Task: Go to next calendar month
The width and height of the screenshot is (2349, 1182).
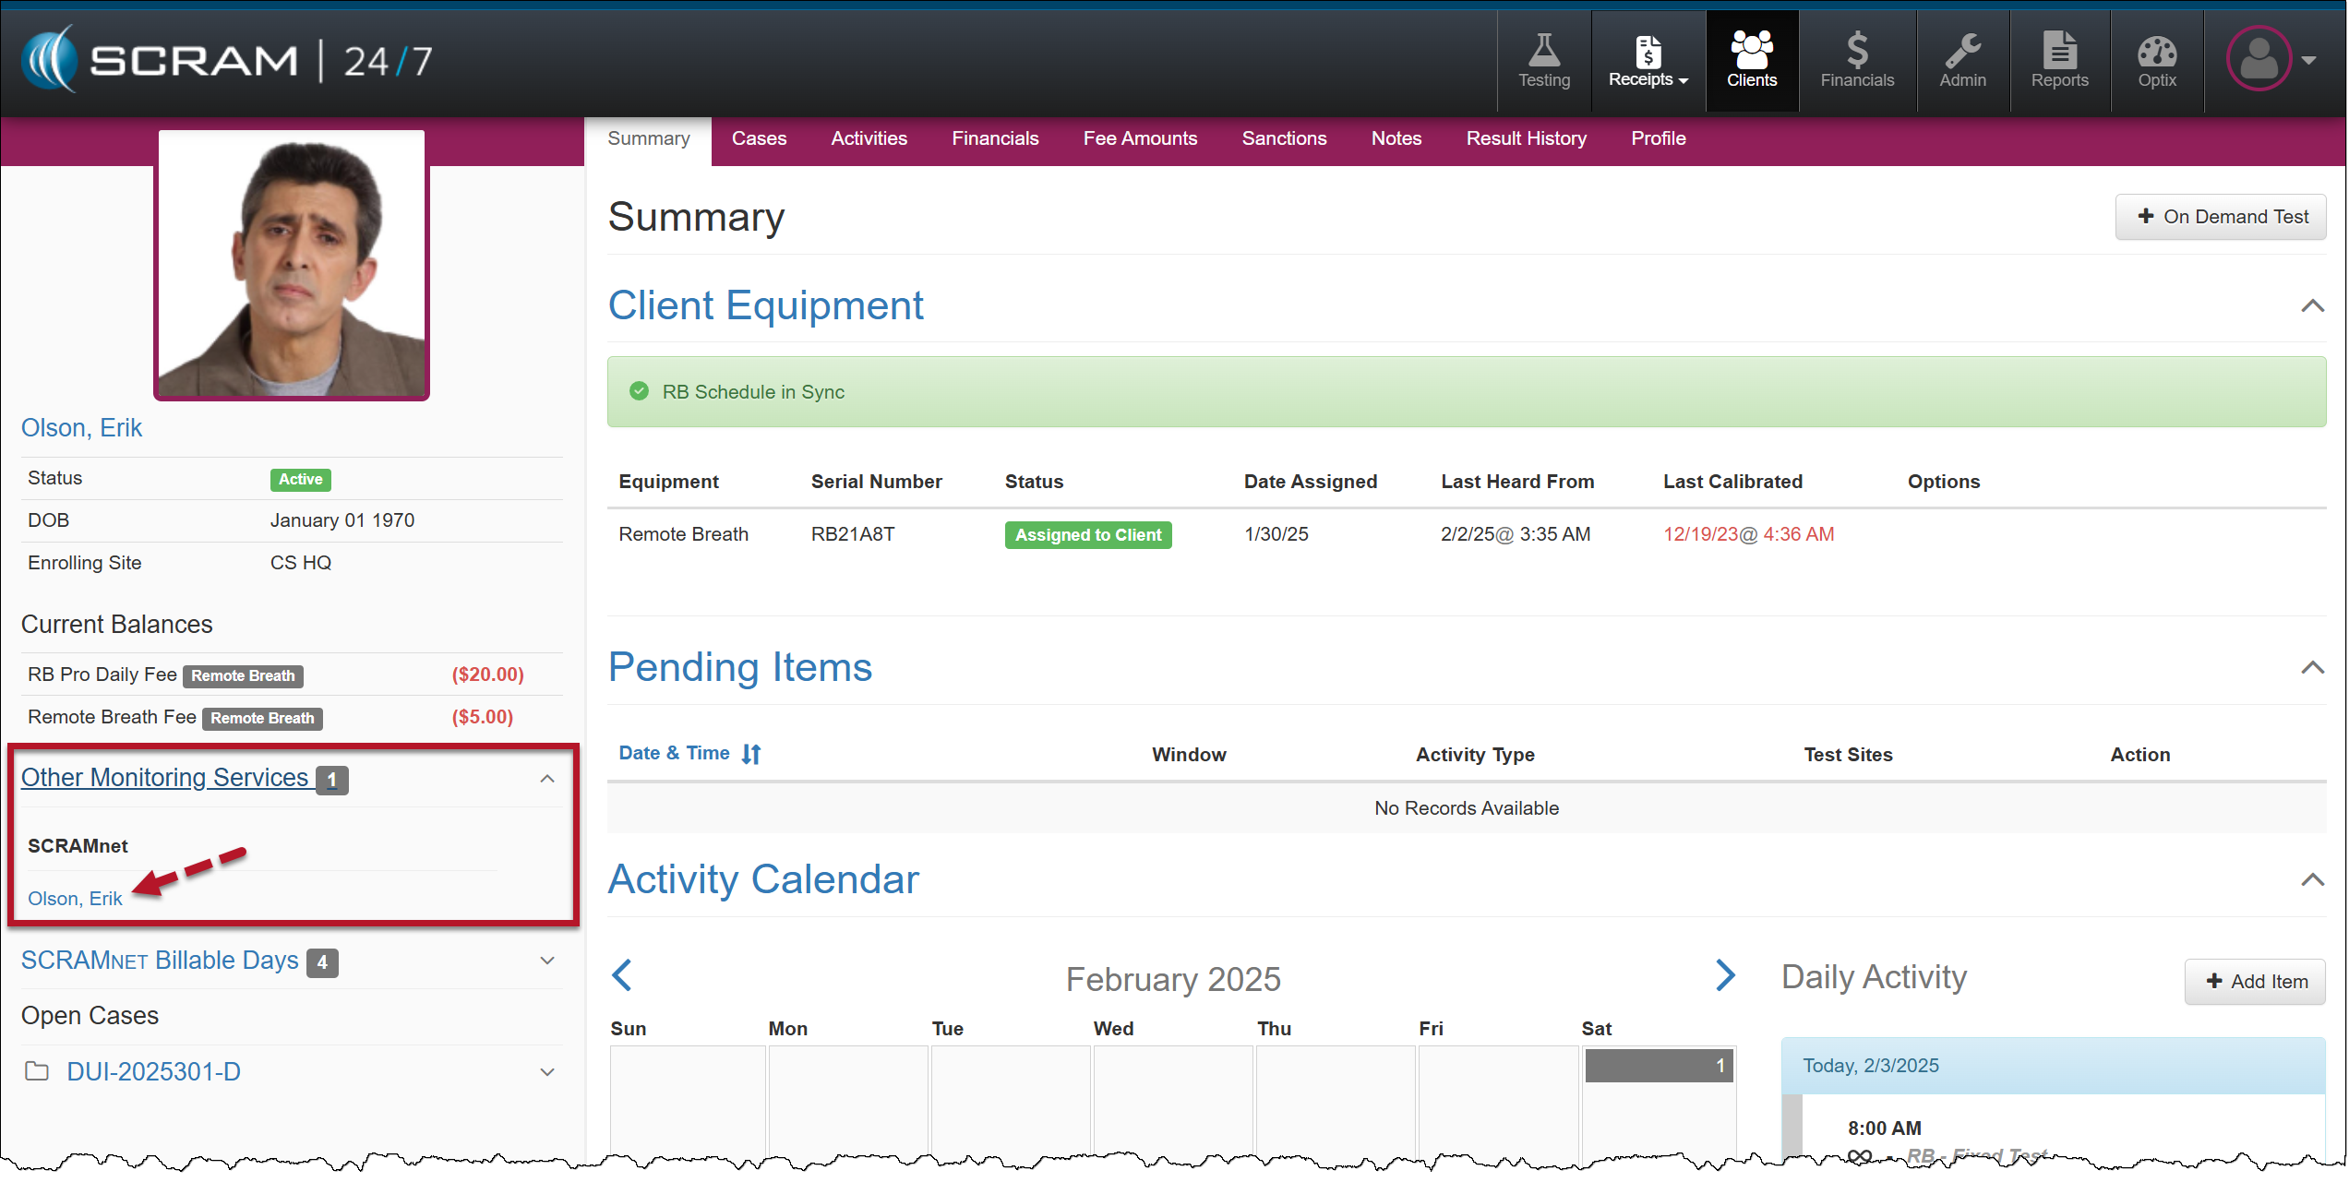Action: [x=1724, y=974]
